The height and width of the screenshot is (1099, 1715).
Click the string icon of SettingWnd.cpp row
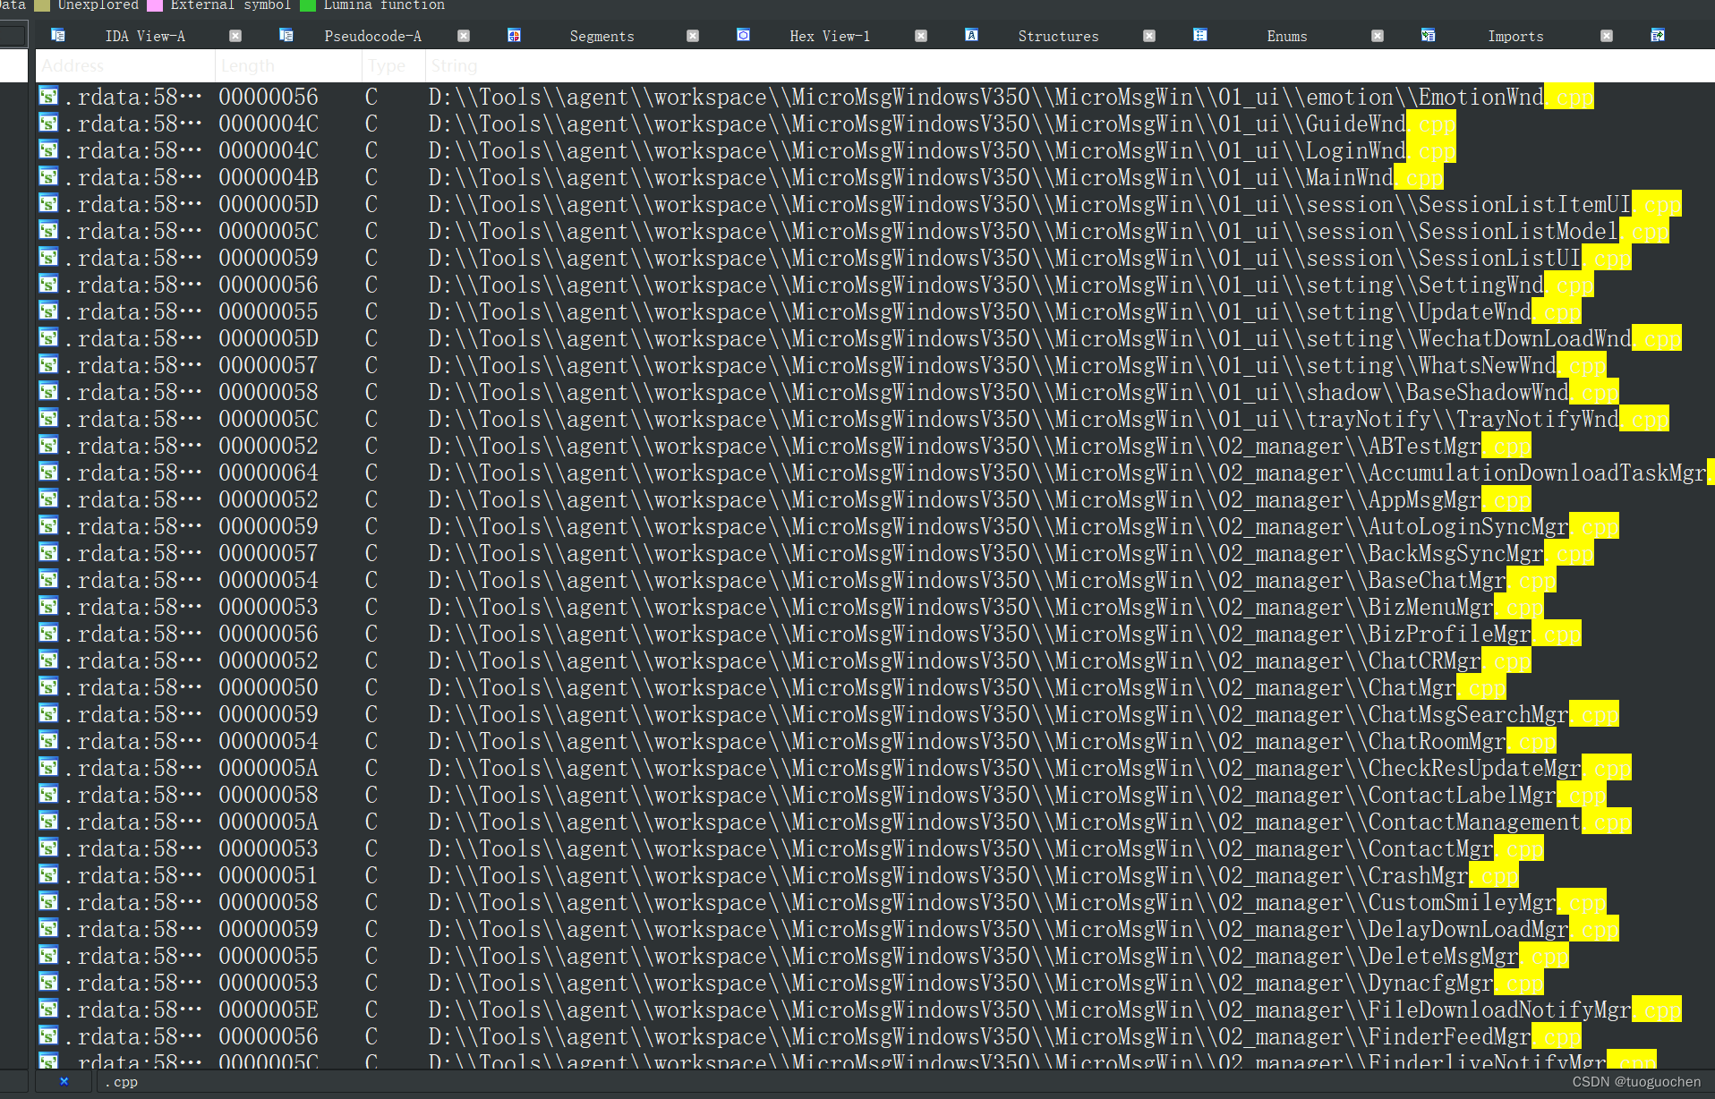coord(48,285)
